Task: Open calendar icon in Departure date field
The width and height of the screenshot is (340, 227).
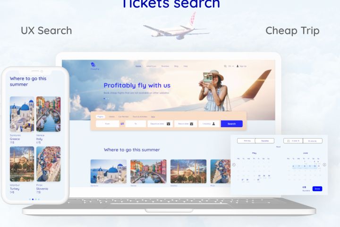Action: pos(168,124)
